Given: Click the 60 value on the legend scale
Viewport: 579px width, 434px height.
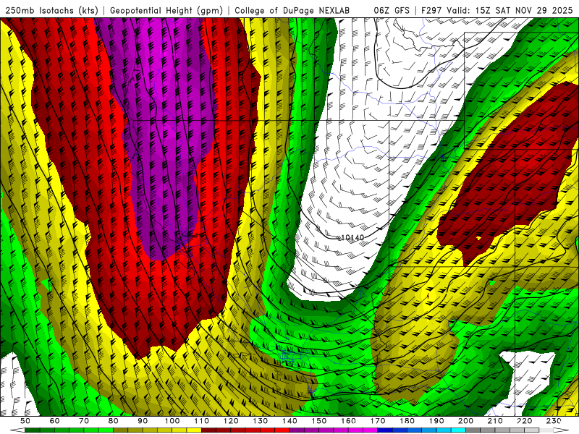Looking at the screenshot, I should pos(54,421).
